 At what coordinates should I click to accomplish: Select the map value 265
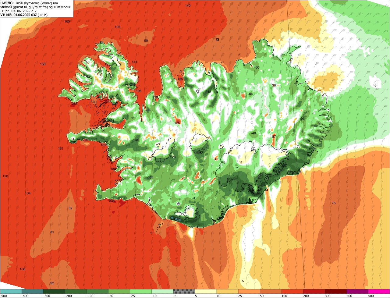pyautogui.click(x=75, y=104)
